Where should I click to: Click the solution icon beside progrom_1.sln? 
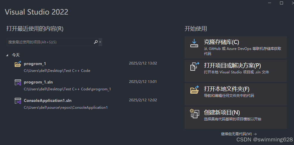18,82
